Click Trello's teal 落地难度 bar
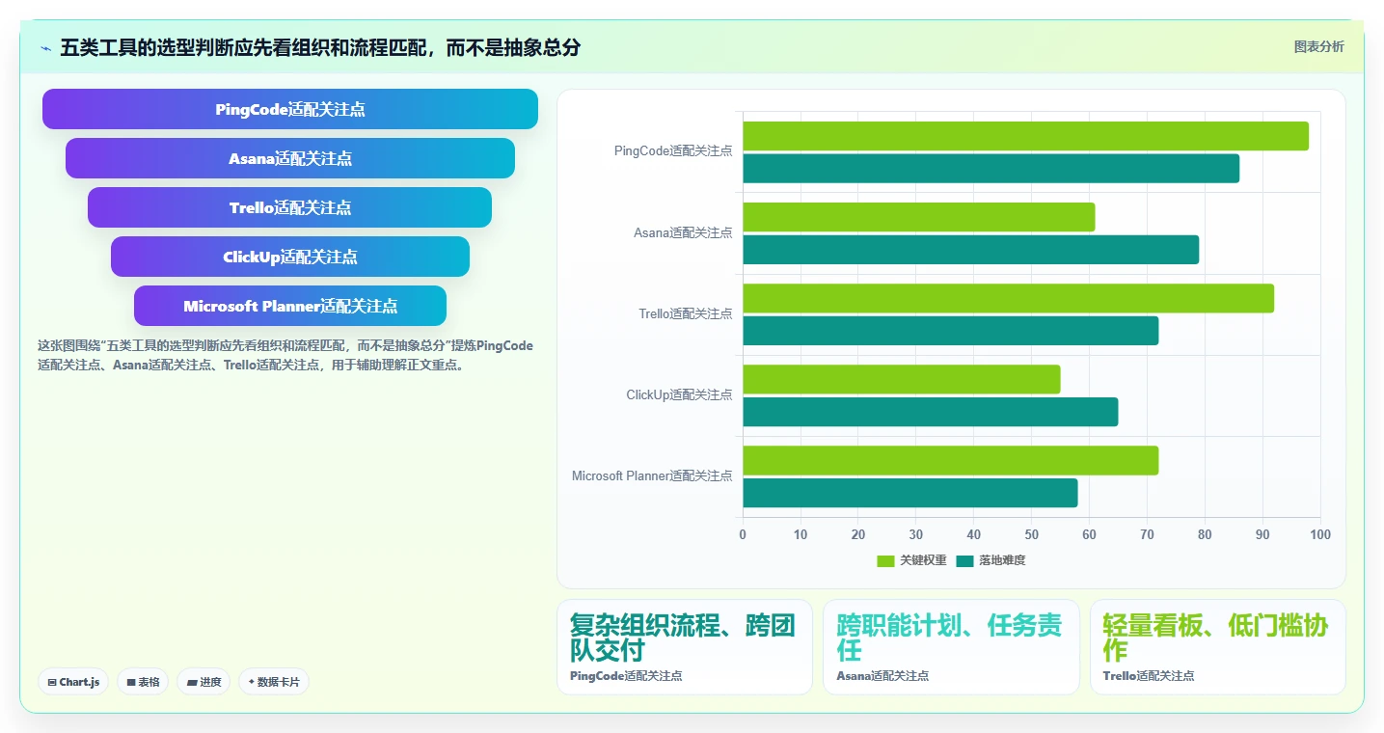 pos(950,331)
